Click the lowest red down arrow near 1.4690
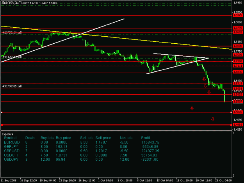The height and width of the screenshot is (183, 244). click(x=213, y=119)
